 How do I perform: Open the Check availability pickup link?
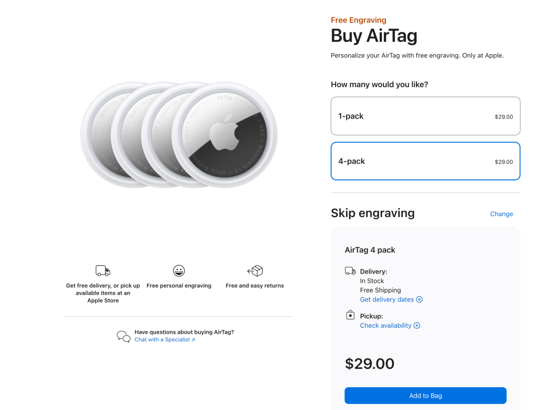point(386,326)
